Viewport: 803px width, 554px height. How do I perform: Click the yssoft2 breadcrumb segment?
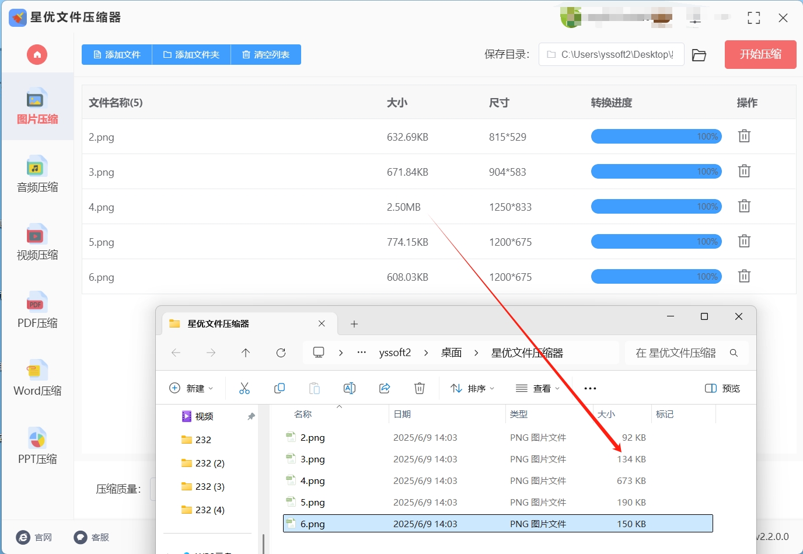(x=395, y=353)
